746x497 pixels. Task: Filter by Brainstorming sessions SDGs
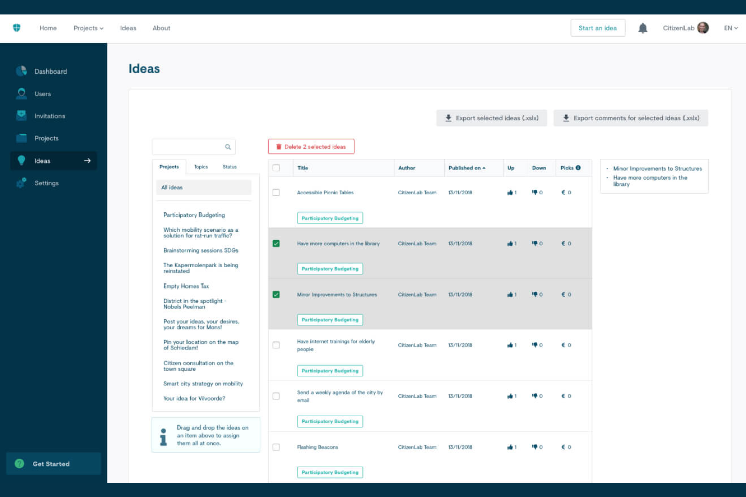pyautogui.click(x=201, y=250)
